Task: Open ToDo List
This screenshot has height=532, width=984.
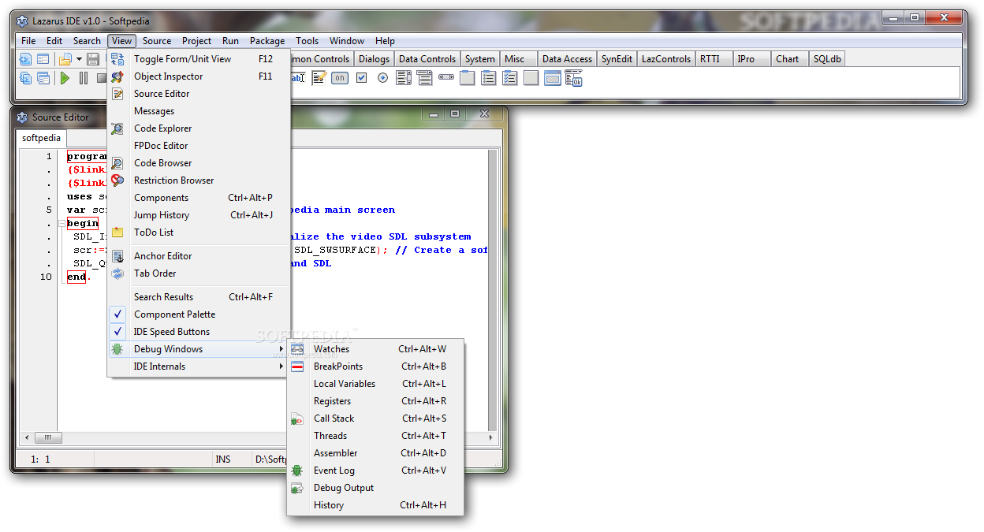Action: point(199,233)
